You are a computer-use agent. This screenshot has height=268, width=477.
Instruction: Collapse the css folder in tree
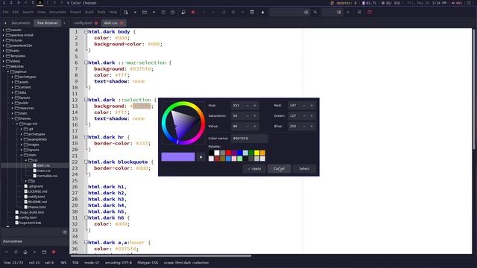(x=26, y=160)
